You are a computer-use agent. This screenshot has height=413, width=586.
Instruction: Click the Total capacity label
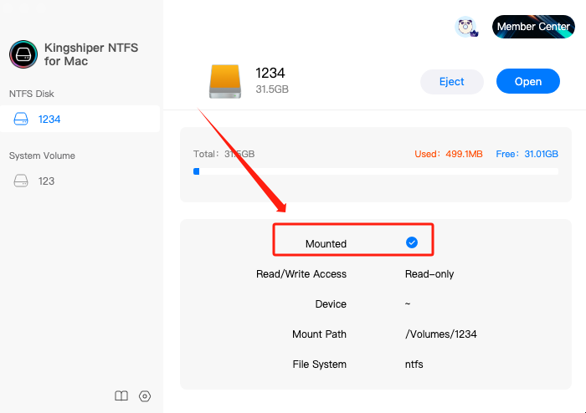(x=224, y=154)
